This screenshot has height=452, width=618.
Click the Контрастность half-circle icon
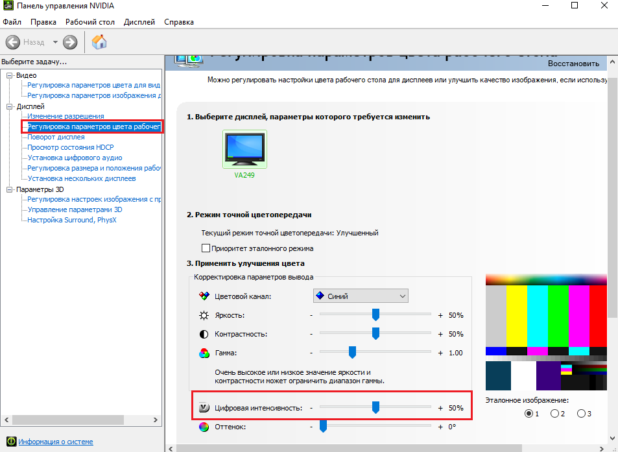pyautogui.click(x=204, y=334)
